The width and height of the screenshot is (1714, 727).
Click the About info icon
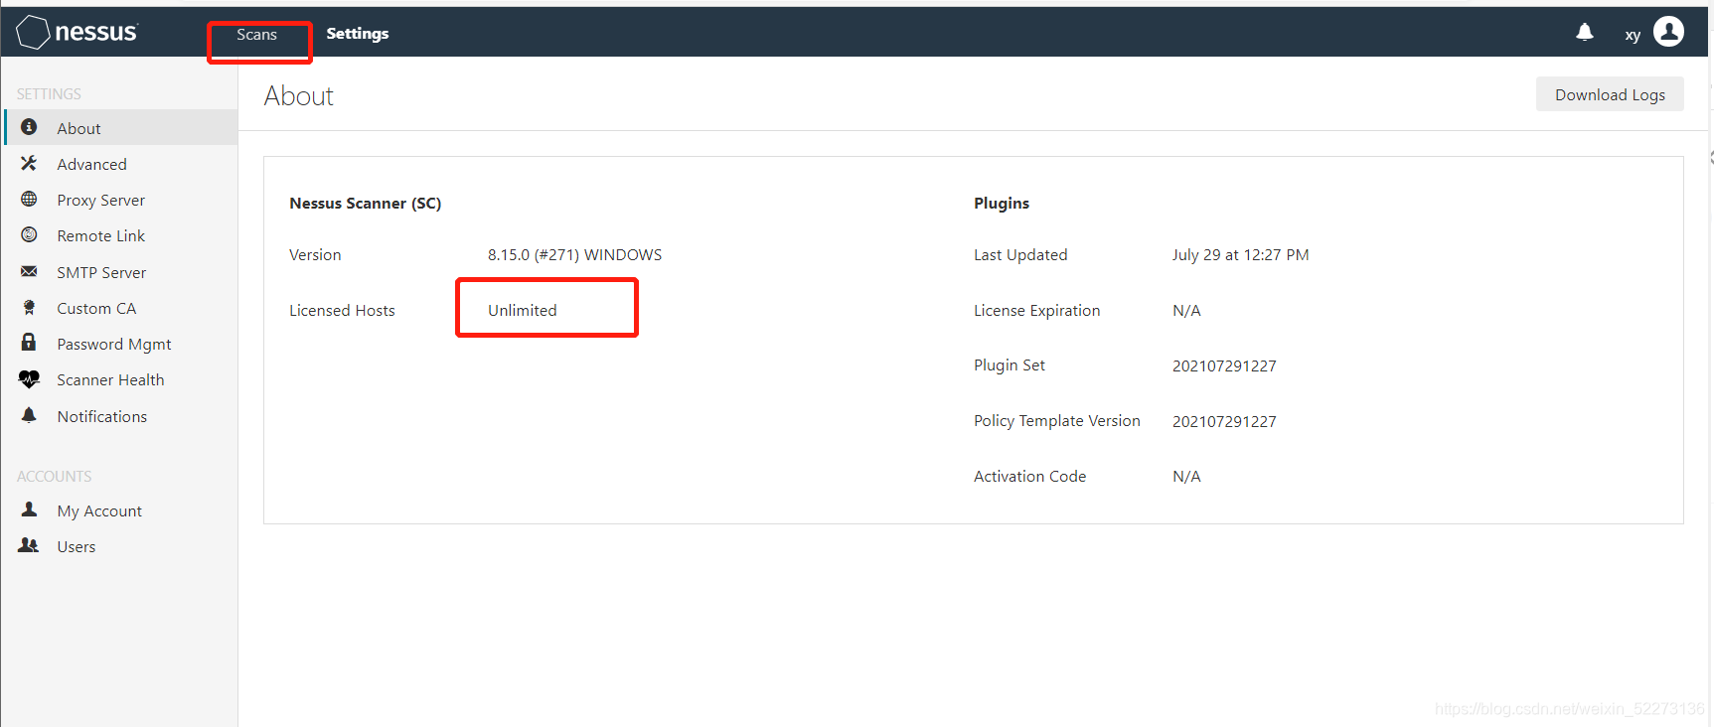pos(29,127)
